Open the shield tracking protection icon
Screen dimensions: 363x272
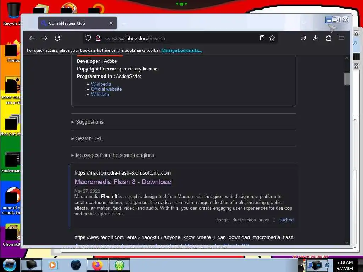coord(88,38)
